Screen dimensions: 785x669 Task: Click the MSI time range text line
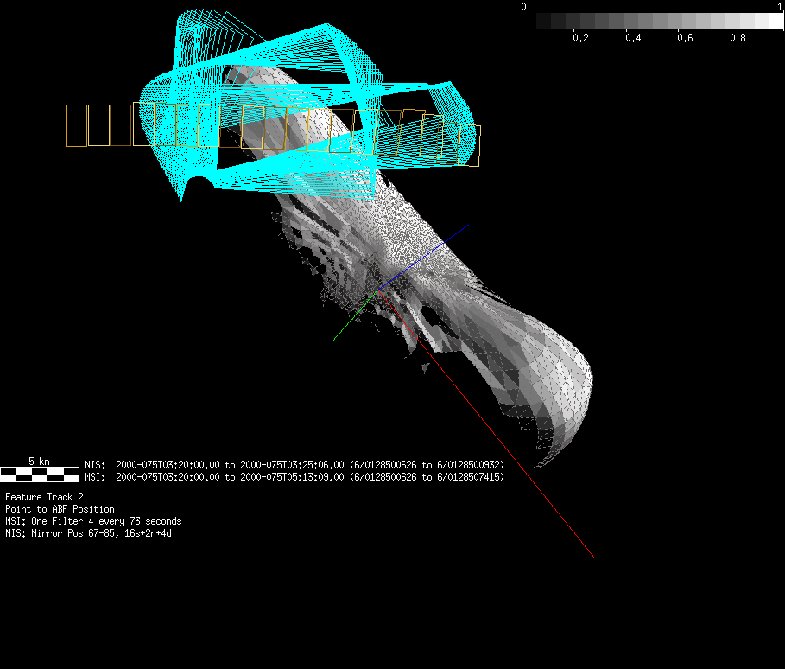click(x=294, y=476)
